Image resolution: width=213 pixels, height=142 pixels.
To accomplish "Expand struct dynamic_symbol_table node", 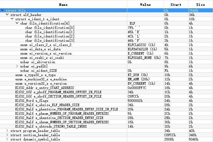I will coord(7,139).
